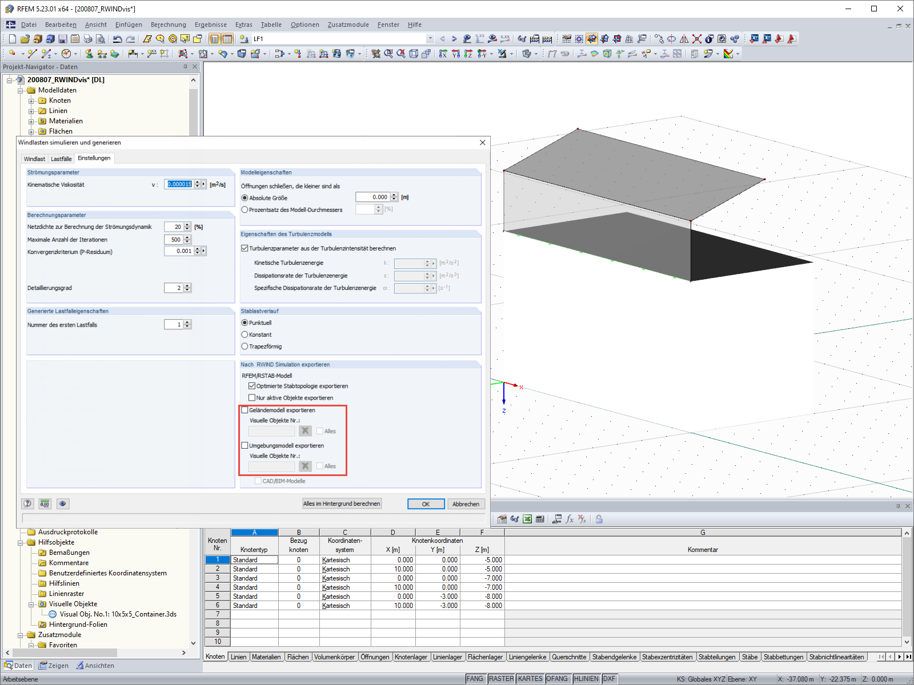The height and width of the screenshot is (685, 914).
Task: Uncheck Optimierte Stabtopologie exportieren
Action: pyautogui.click(x=251, y=386)
